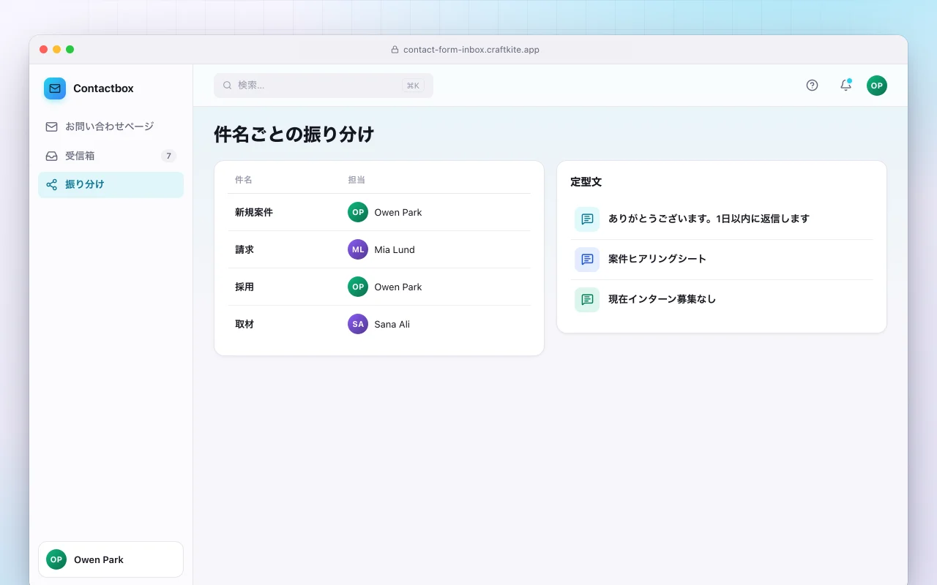Open the ありがとうございます。1日以内に返信します template
This screenshot has width=937, height=585.
(722, 219)
